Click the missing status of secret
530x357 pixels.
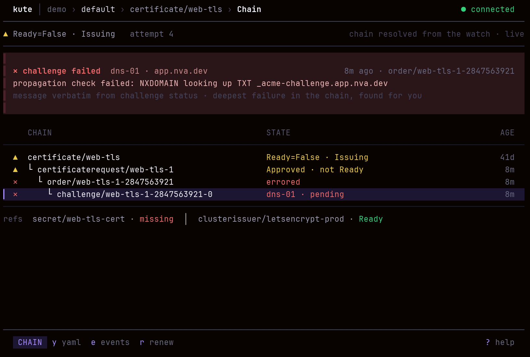(x=157, y=219)
